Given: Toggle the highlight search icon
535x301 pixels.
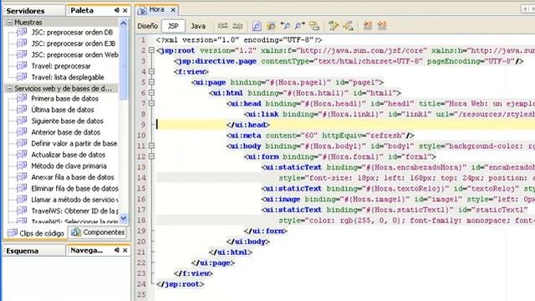Looking at the screenshot, I should (x=271, y=26).
